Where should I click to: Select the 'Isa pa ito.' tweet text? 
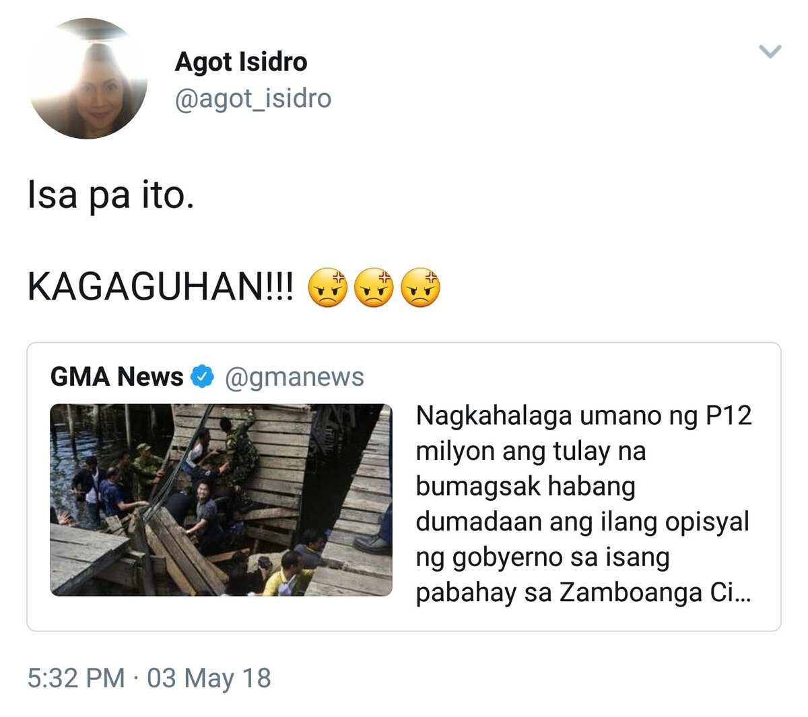(x=111, y=196)
